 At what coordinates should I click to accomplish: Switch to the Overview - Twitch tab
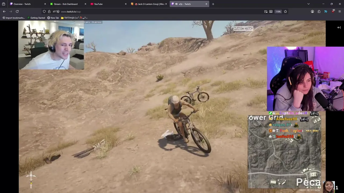pos(27,4)
